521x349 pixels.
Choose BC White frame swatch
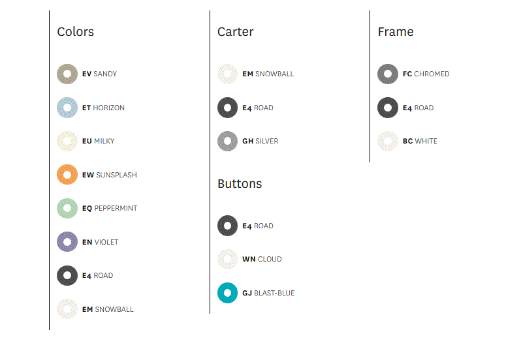coord(388,141)
